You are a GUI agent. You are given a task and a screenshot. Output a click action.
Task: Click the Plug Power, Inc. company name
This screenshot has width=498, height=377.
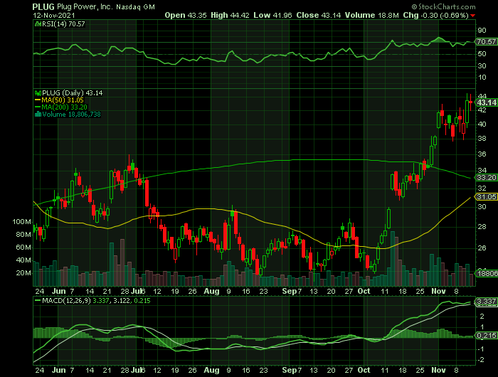click(x=85, y=6)
